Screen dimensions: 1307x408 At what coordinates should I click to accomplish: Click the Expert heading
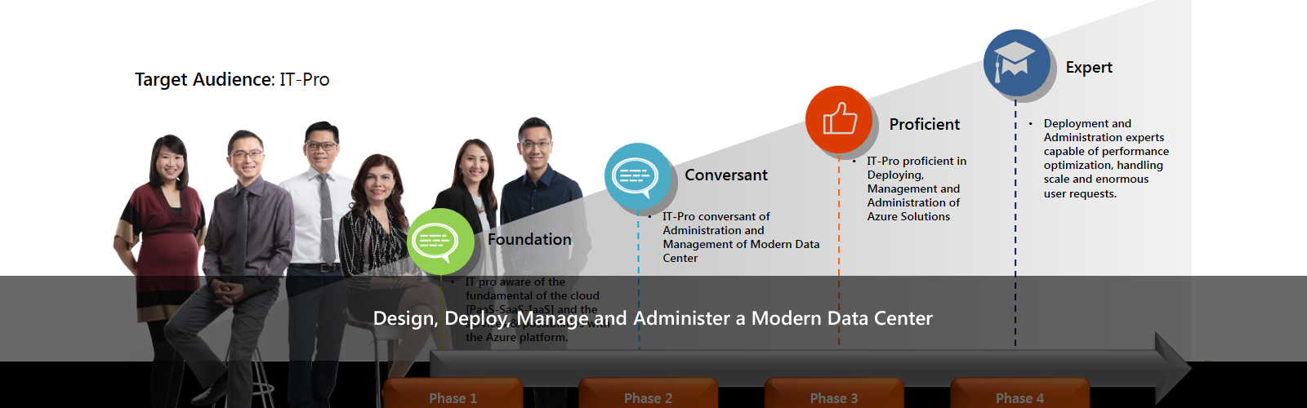pos(1089,67)
